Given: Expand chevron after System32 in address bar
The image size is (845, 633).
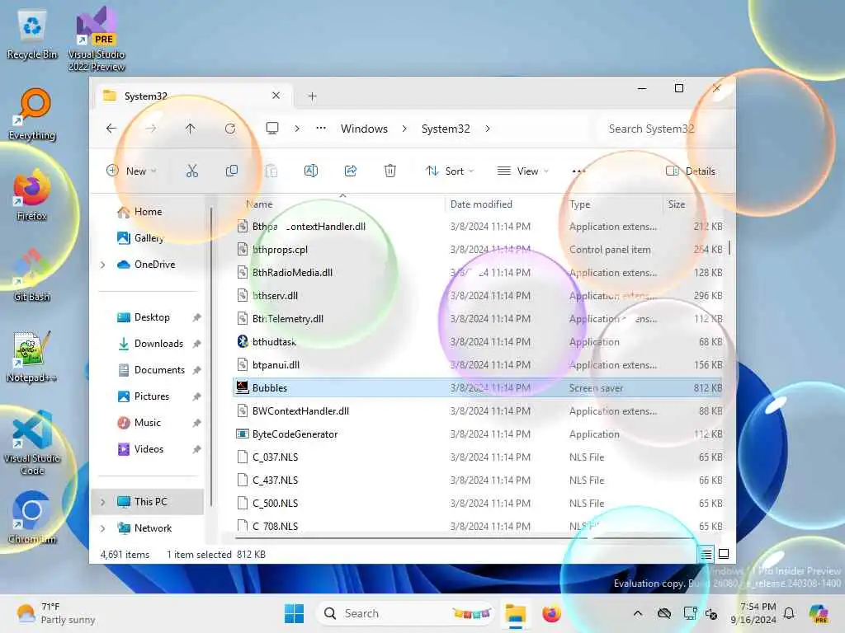Looking at the screenshot, I should click(488, 129).
